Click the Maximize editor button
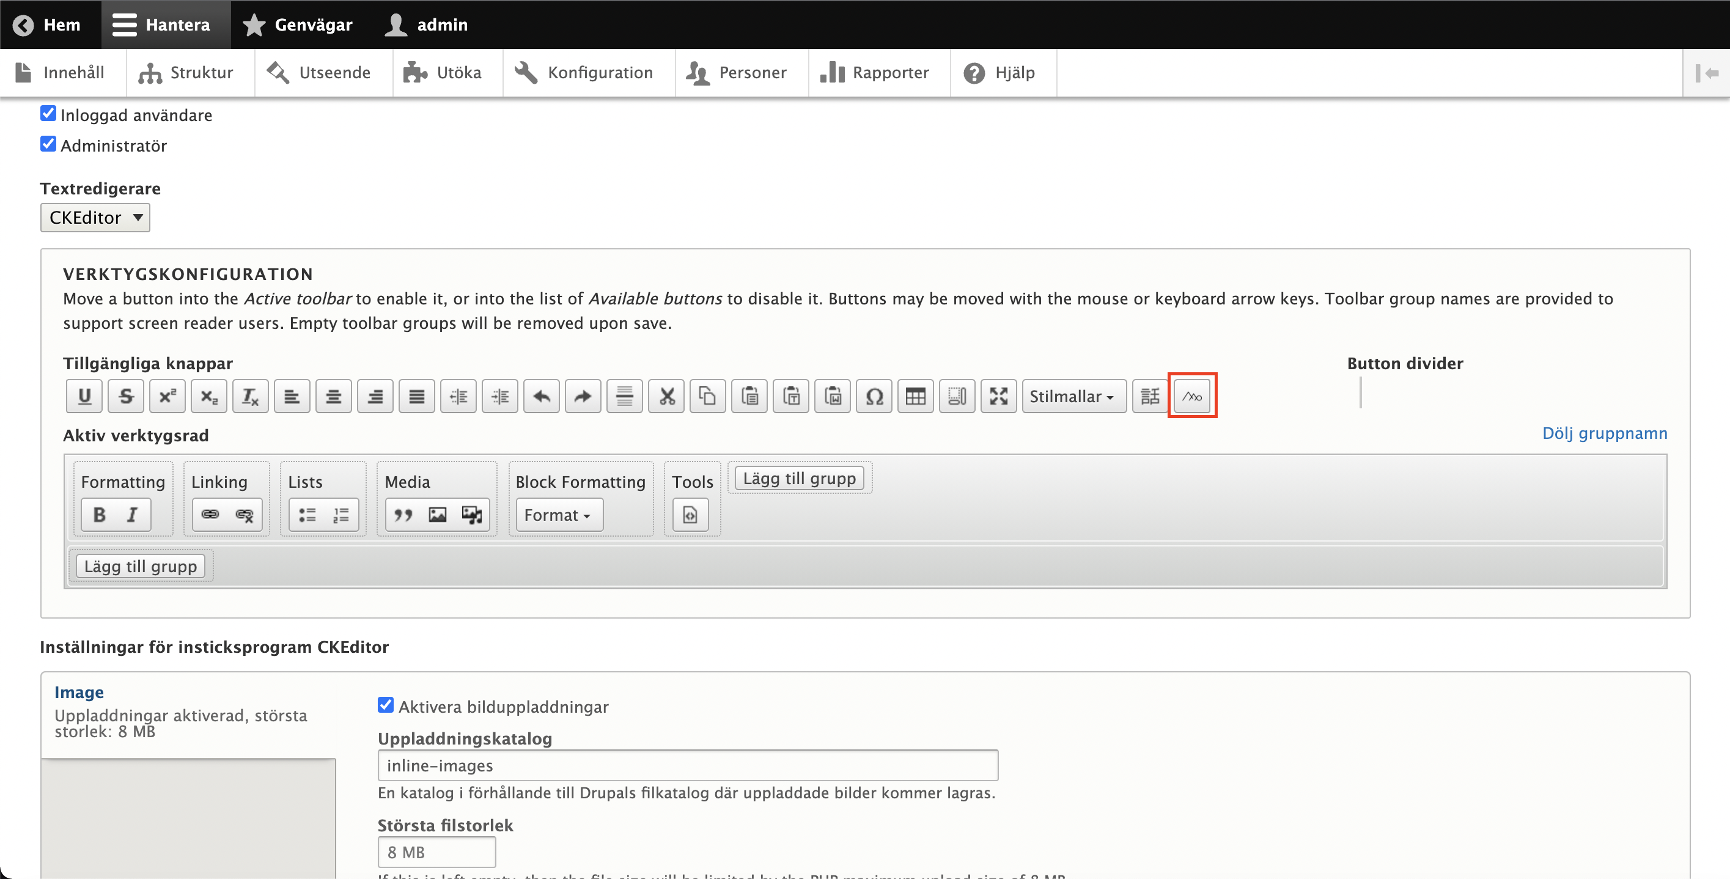Image resolution: width=1730 pixels, height=879 pixels. 999,396
